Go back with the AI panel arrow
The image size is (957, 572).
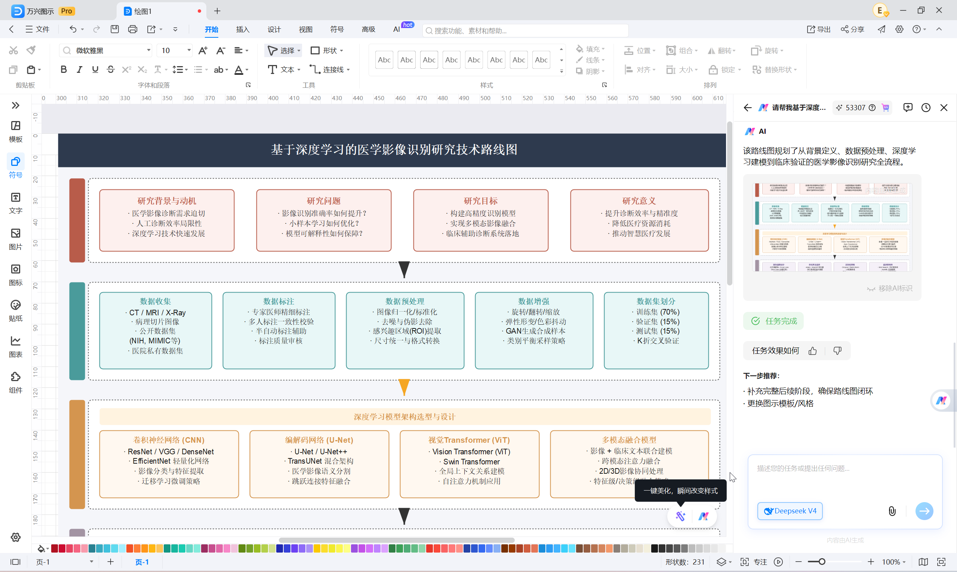[x=747, y=108]
